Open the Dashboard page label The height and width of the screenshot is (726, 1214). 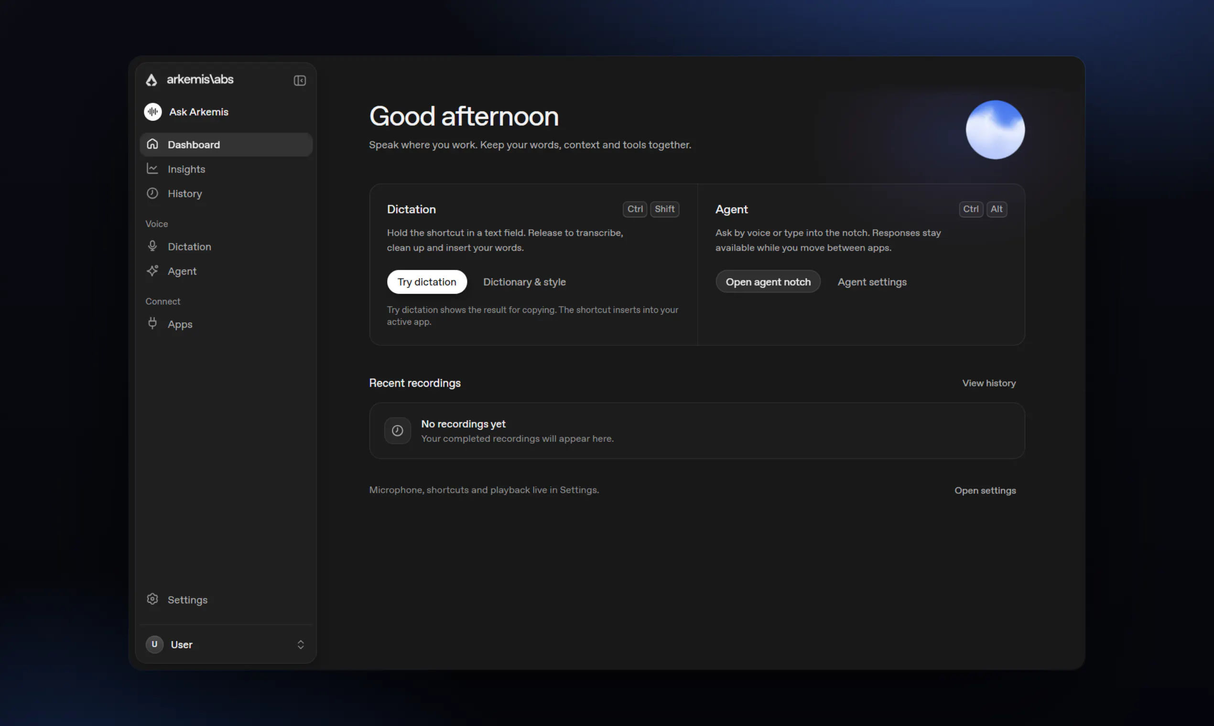tap(194, 144)
